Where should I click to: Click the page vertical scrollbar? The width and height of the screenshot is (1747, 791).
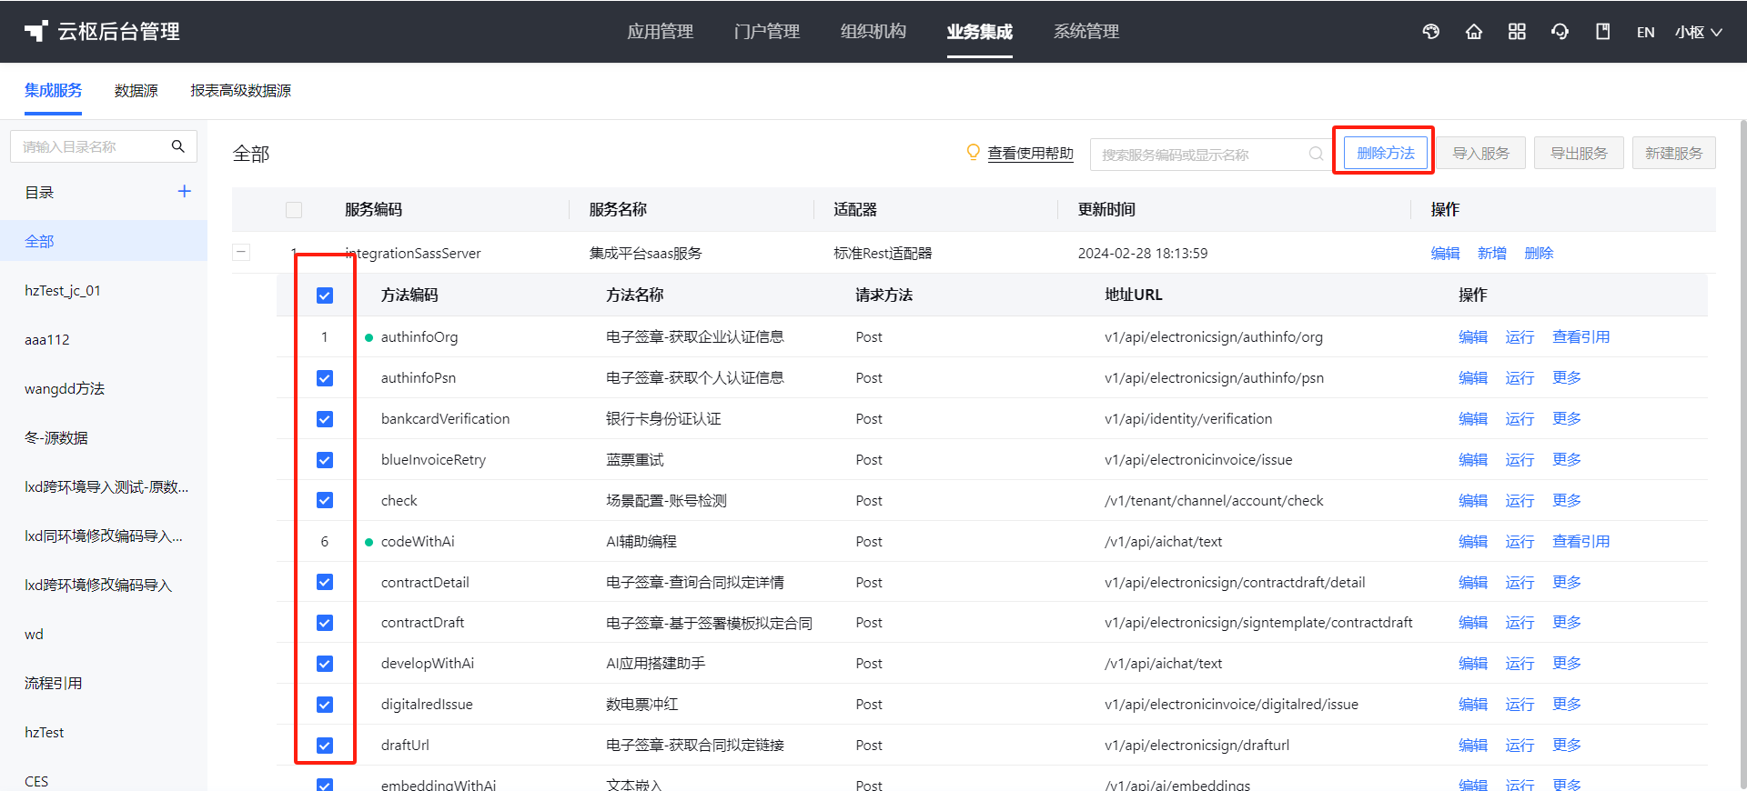[1742, 455]
